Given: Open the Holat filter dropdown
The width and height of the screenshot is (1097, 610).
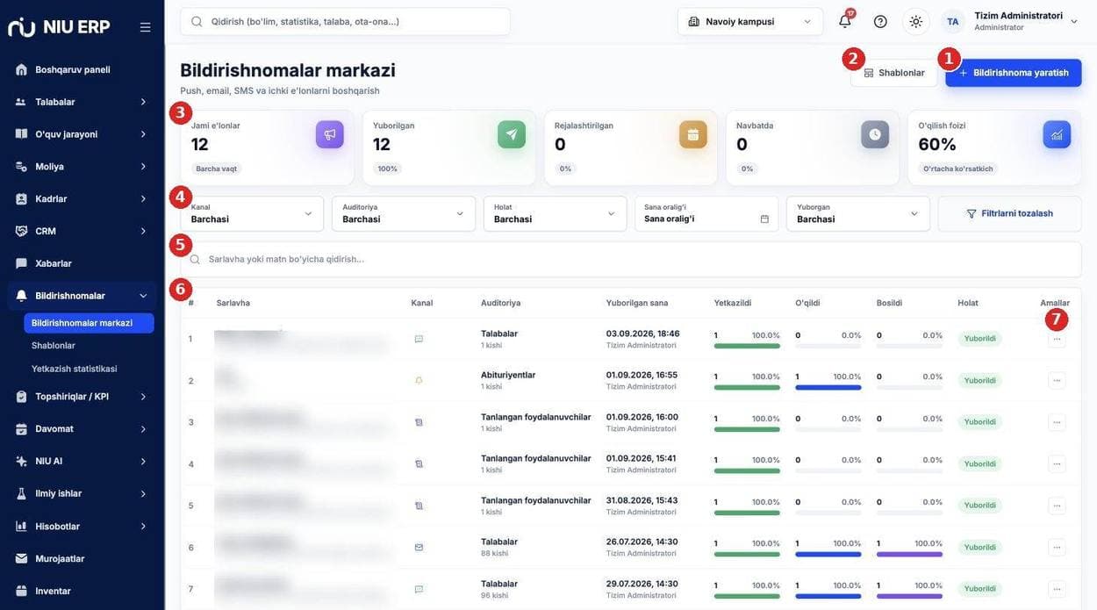Looking at the screenshot, I should pyautogui.click(x=556, y=213).
